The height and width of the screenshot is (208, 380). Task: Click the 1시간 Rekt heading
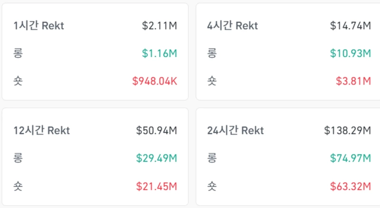tap(39, 26)
